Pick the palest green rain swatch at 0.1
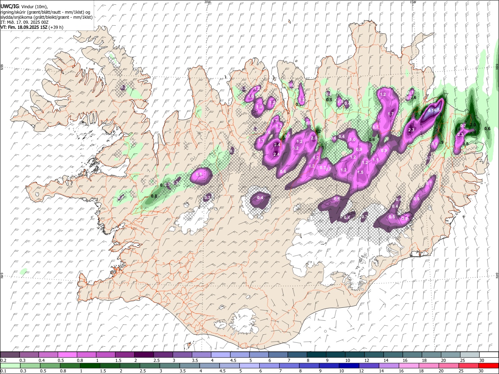The width and height of the screenshot is (499, 374). (10, 366)
